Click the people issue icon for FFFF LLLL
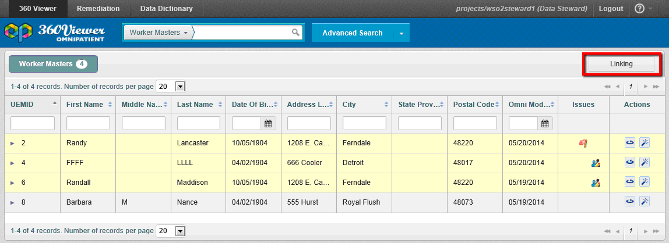 [x=596, y=163]
